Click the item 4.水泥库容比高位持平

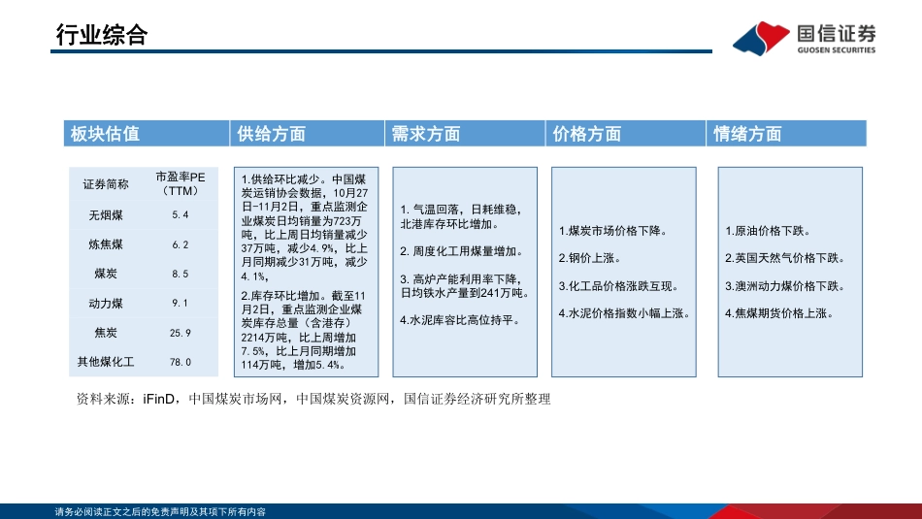(459, 320)
